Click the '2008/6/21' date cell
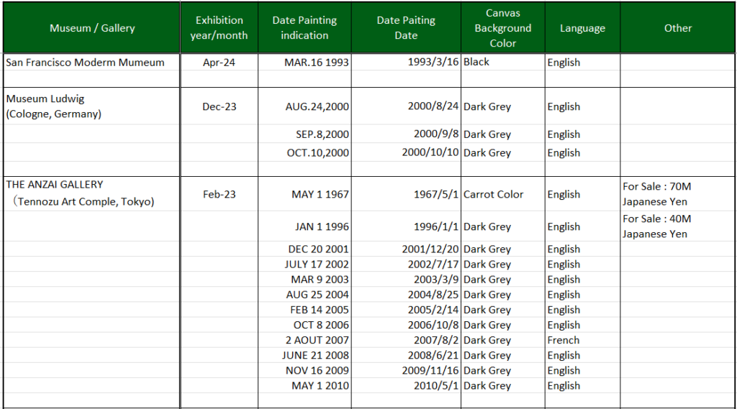Image resolution: width=737 pixels, height=409 pixels. pyautogui.click(x=406, y=355)
